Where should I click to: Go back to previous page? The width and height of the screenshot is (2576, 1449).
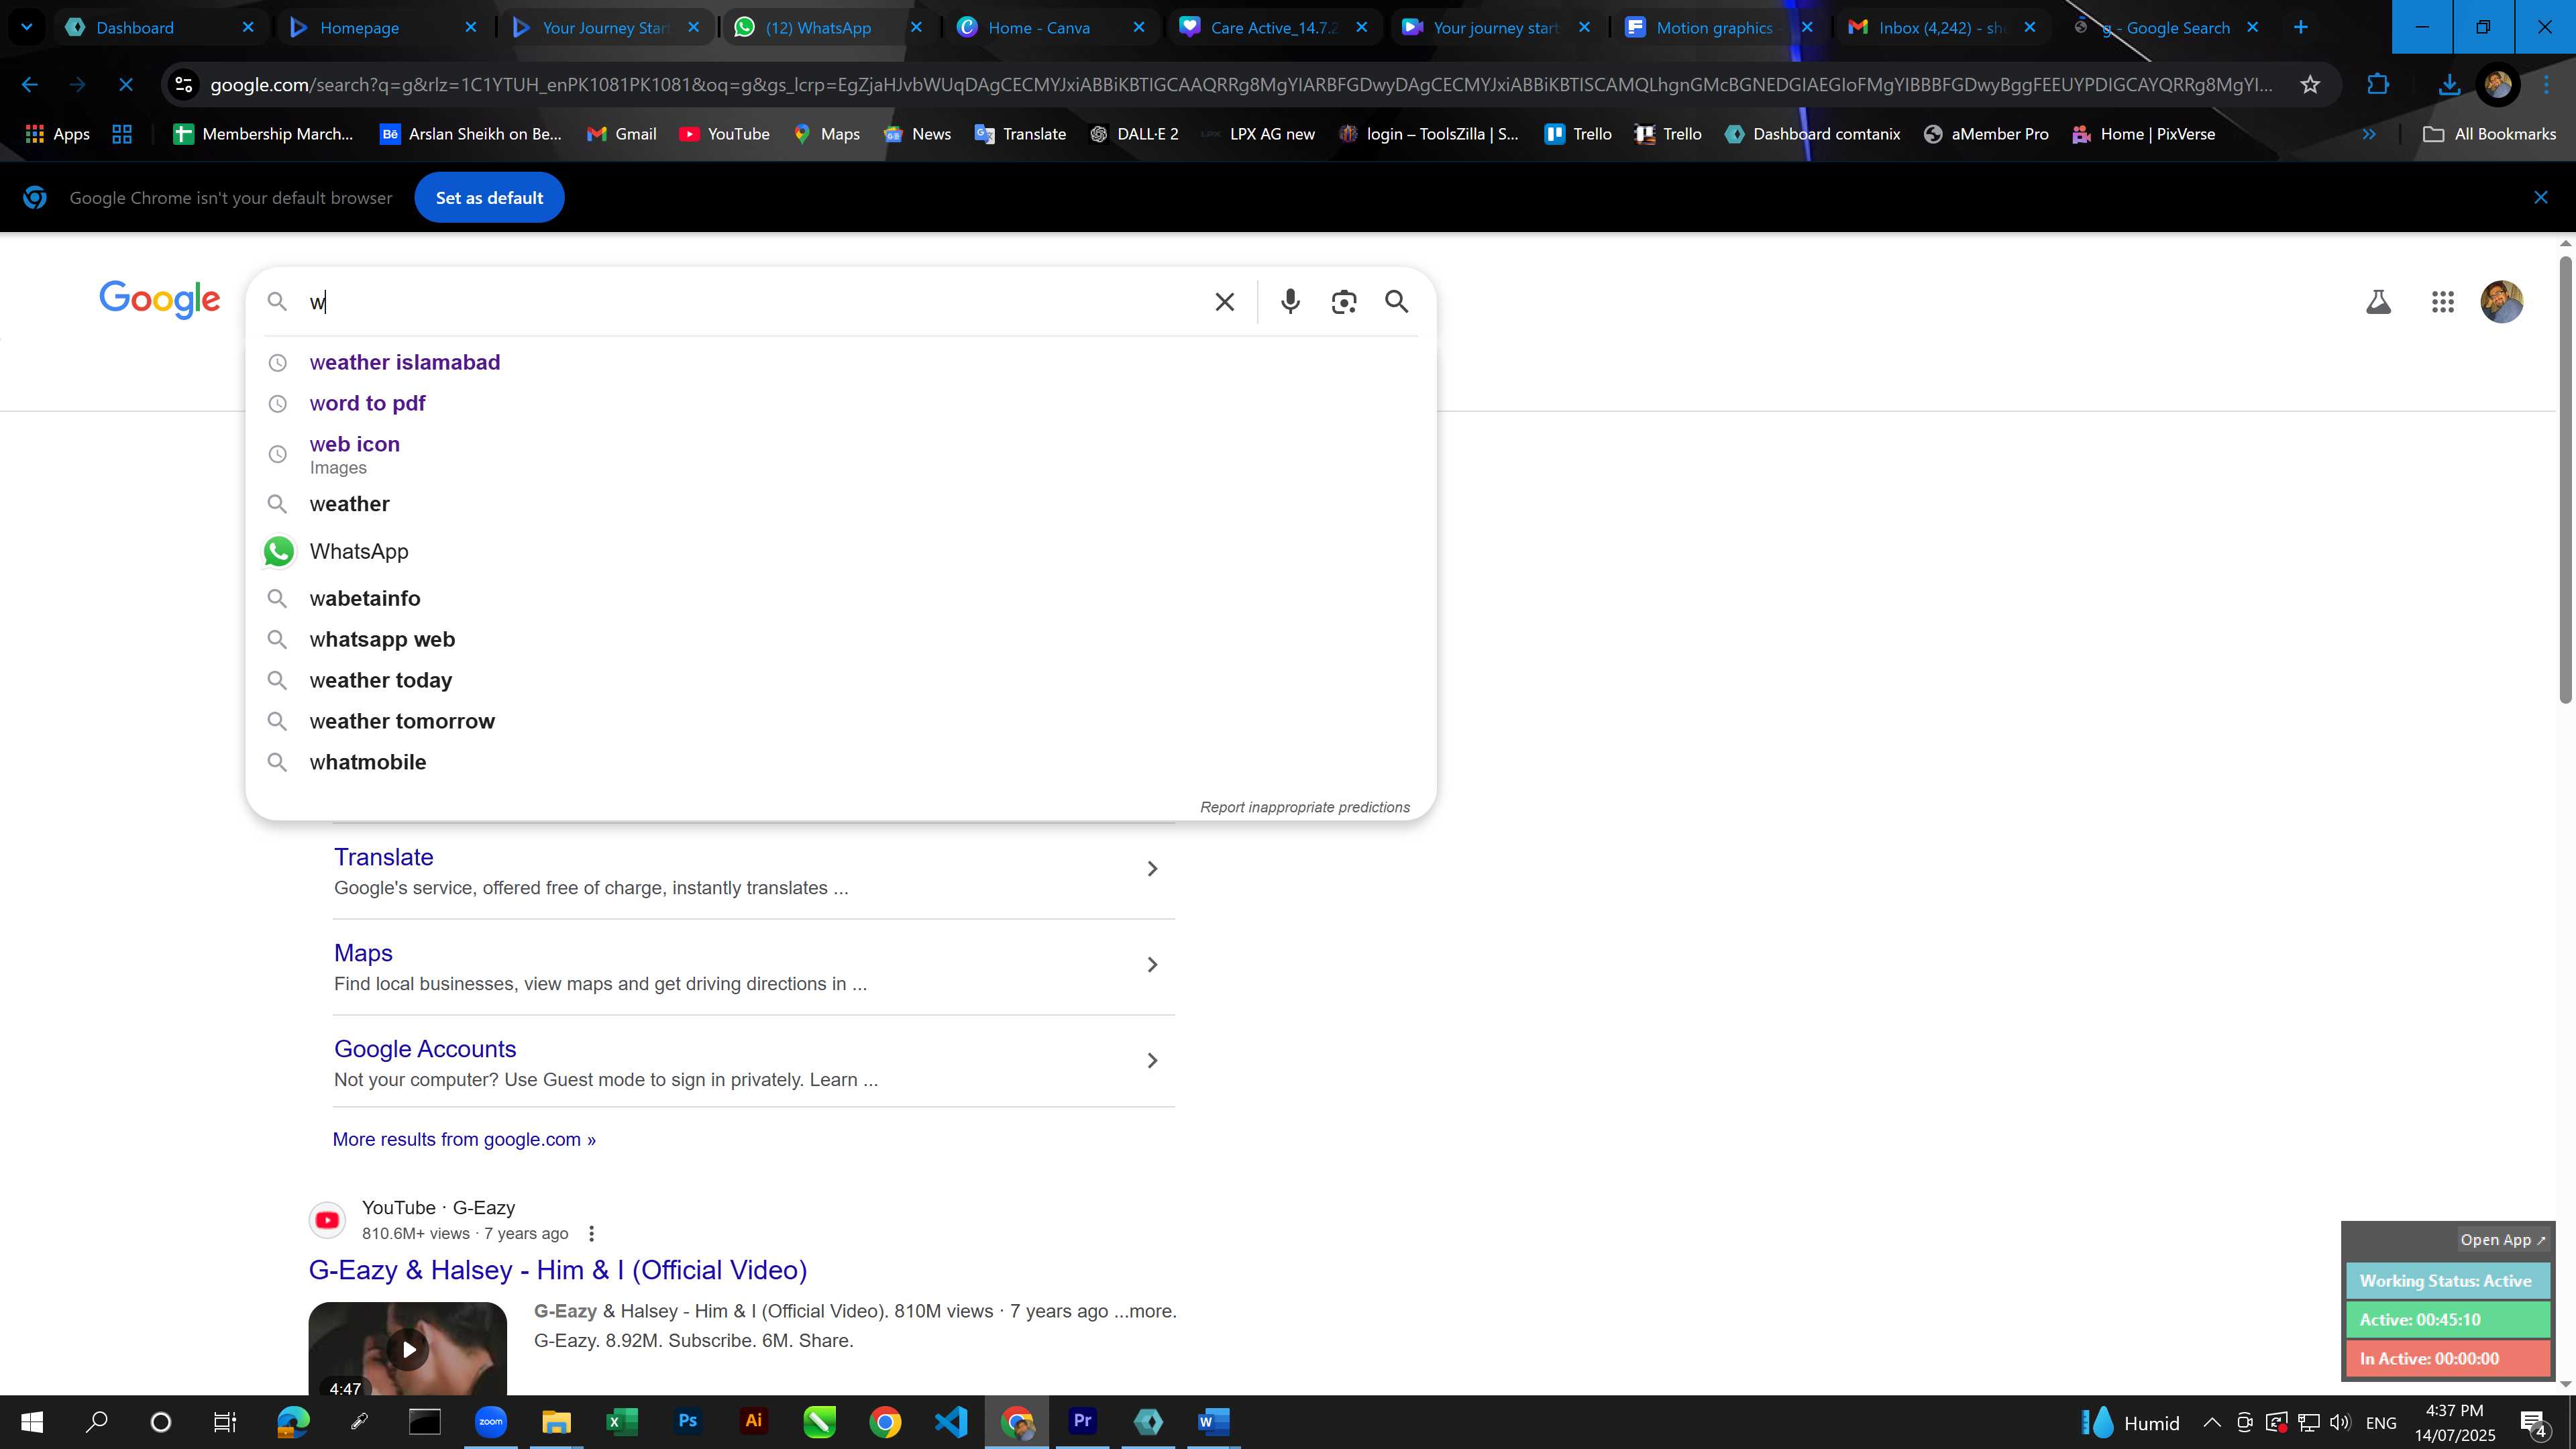[x=29, y=85]
